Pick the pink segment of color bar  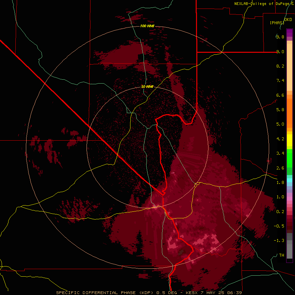[x=289, y=199]
